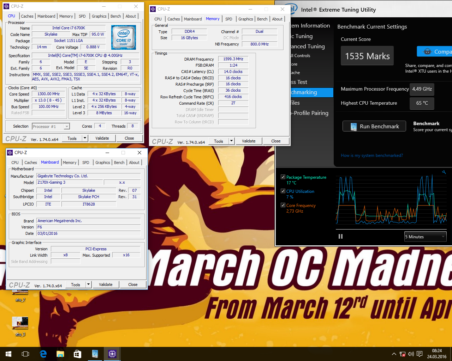This screenshot has width=452, height=361.
Task: Click the 16 GBytes memory size value
Action: 189,38
